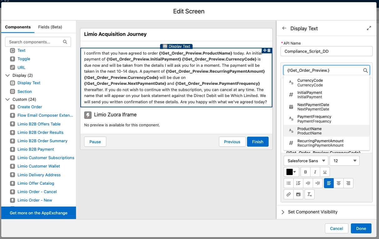Click the Cancel button
The height and width of the screenshot is (239, 379).
(336, 228)
